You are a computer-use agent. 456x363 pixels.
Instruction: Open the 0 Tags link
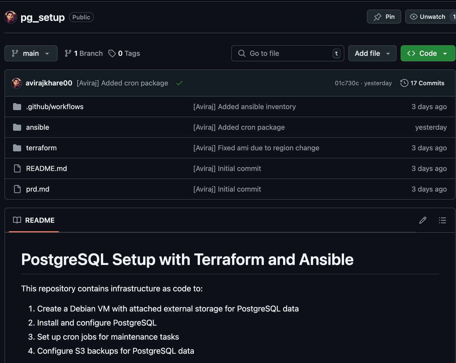pos(124,53)
